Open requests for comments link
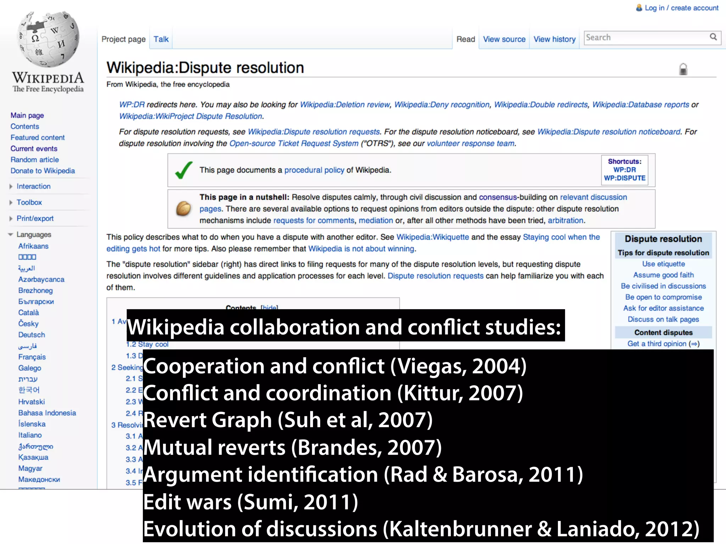This screenshot has width=726, height=544. [314, 220]
